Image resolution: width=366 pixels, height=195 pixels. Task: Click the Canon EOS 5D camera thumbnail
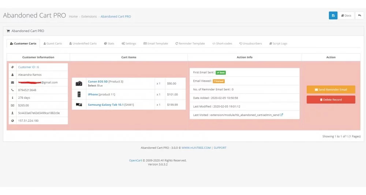tap(79, 83)
